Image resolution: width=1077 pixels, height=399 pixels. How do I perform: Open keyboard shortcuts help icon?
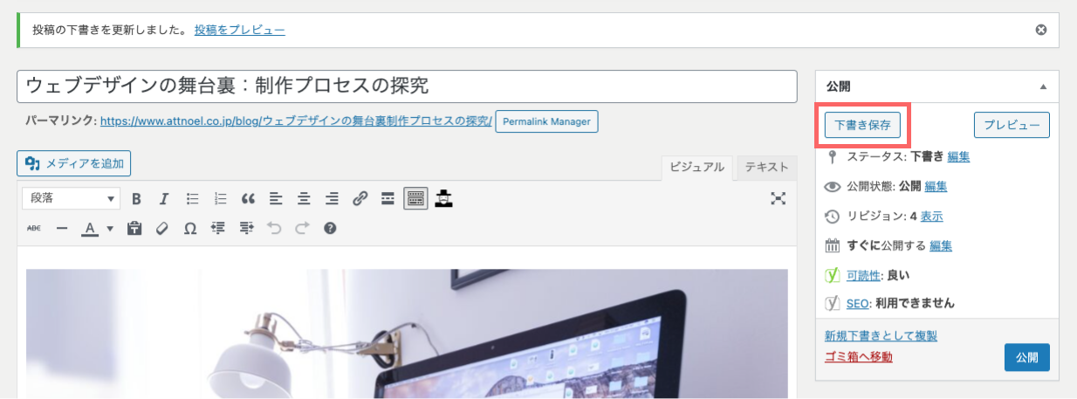click(x=330, y=229)
